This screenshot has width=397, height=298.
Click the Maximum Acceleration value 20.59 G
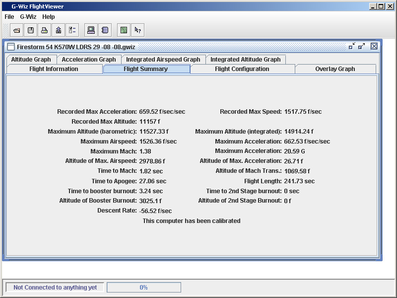coord(294,151)
